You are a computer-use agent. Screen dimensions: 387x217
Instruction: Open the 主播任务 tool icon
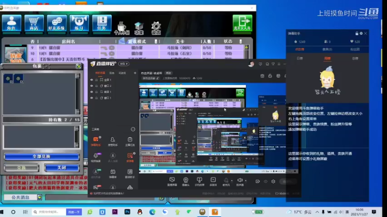tap(130, 141)
